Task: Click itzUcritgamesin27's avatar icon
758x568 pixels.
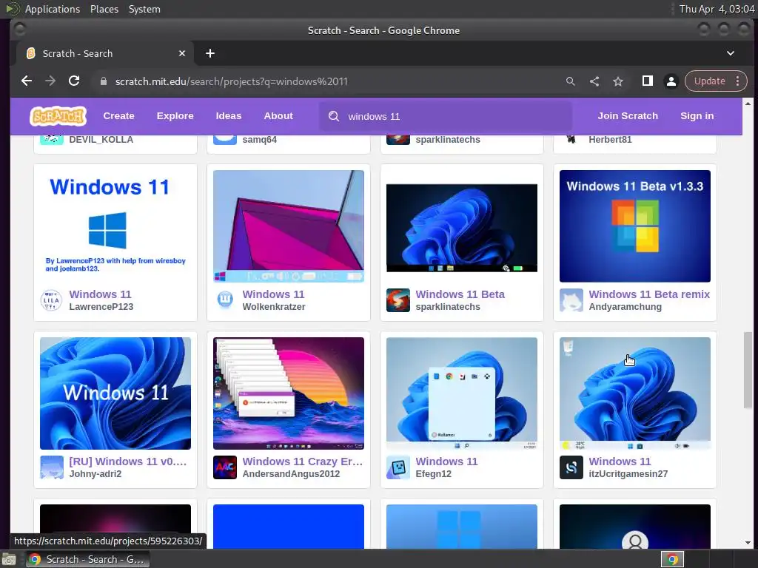Action: click(x=571, y=467)
